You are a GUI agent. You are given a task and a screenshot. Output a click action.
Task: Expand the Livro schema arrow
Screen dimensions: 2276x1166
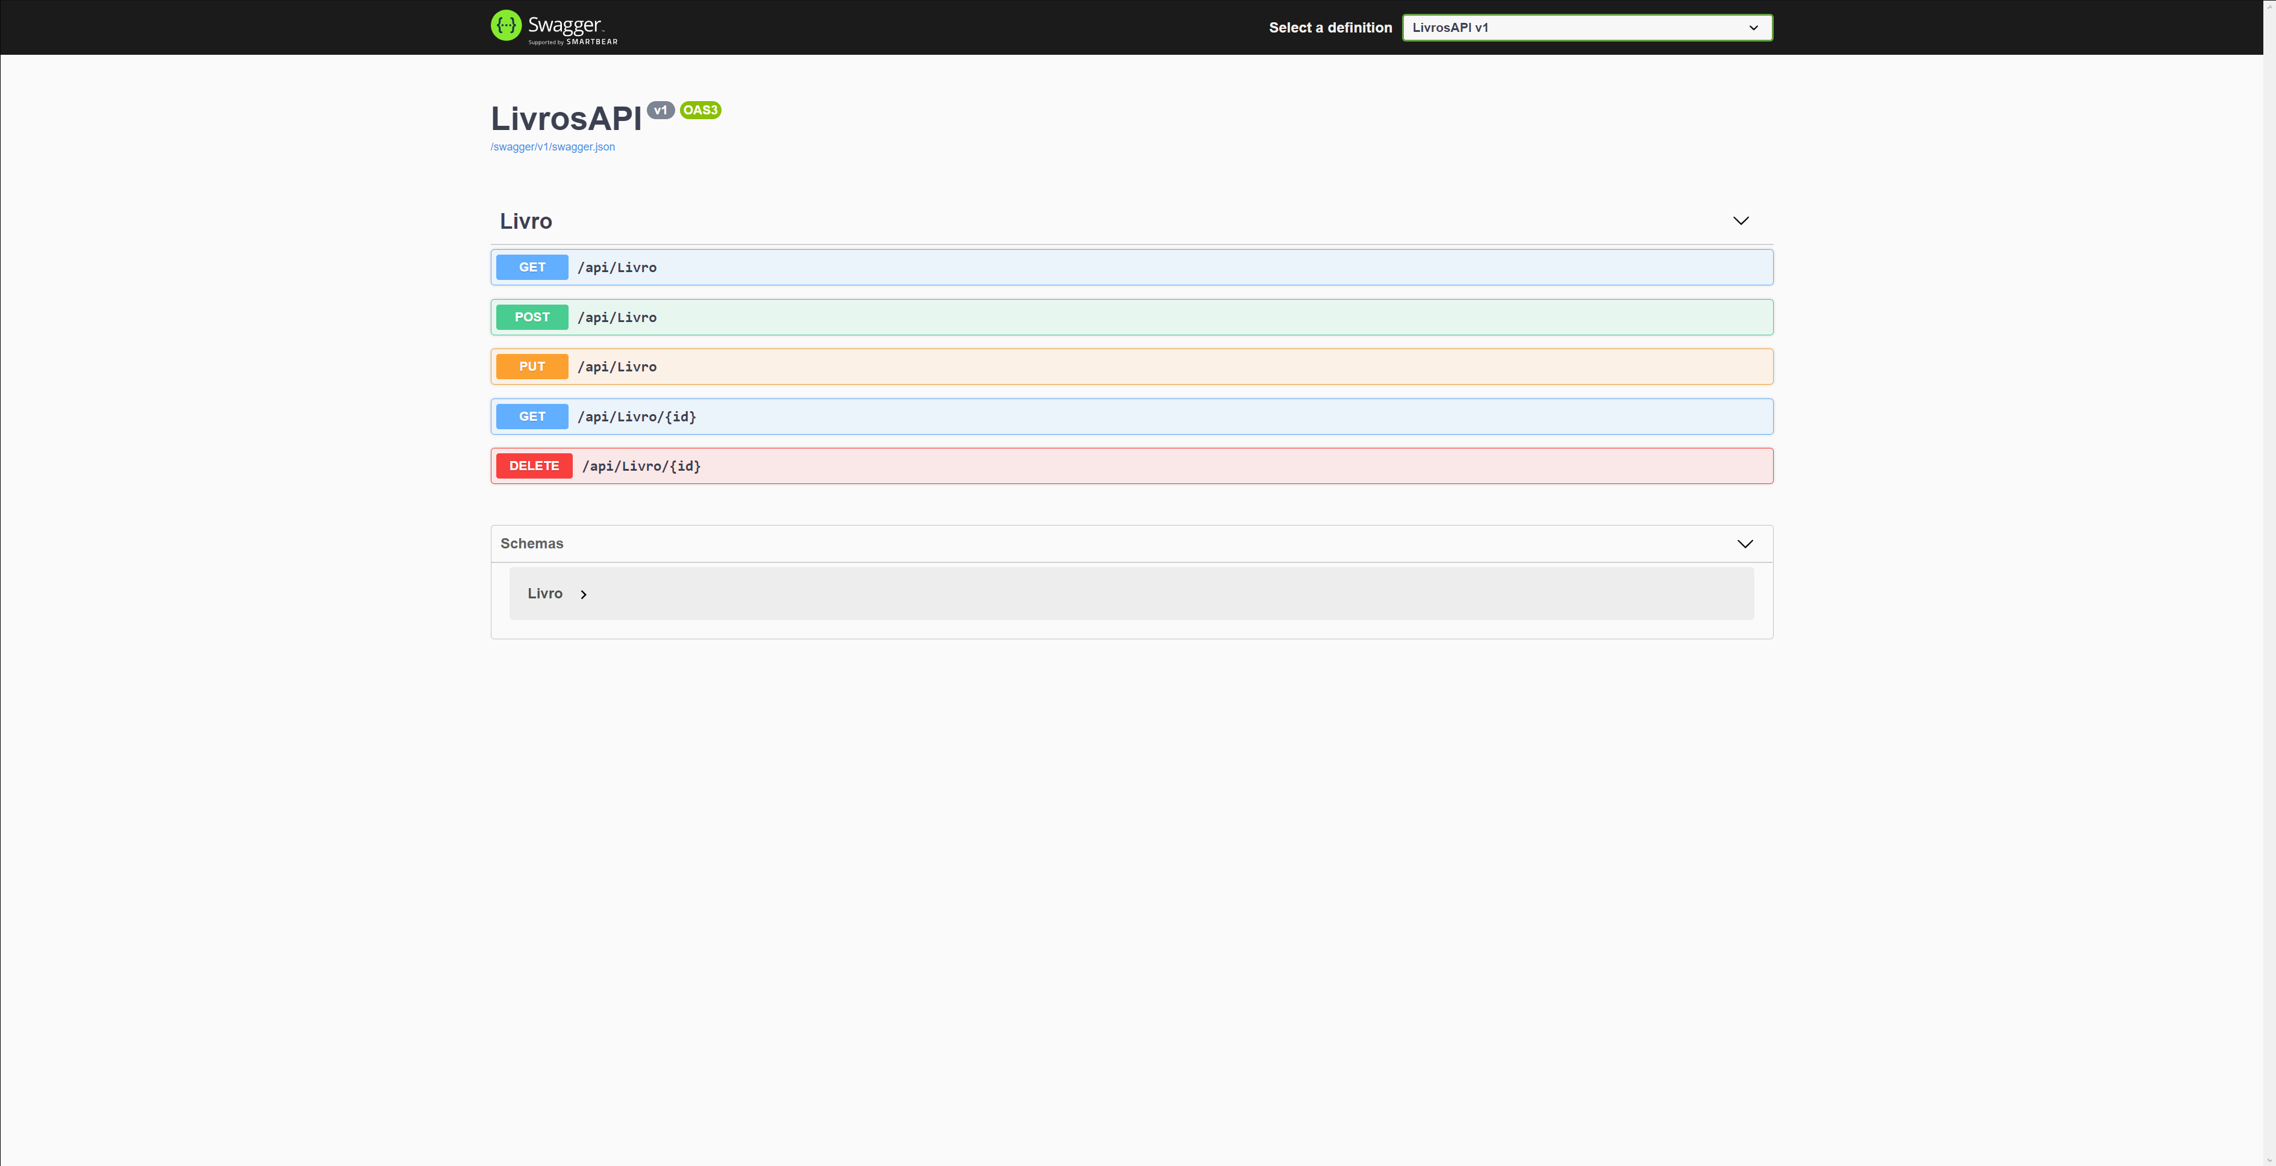(x=583, y=595)
